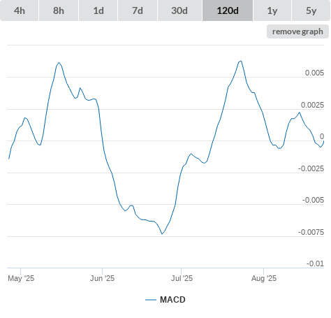
Task: Click the Aug '25 axis label
Action: (264, 278)
